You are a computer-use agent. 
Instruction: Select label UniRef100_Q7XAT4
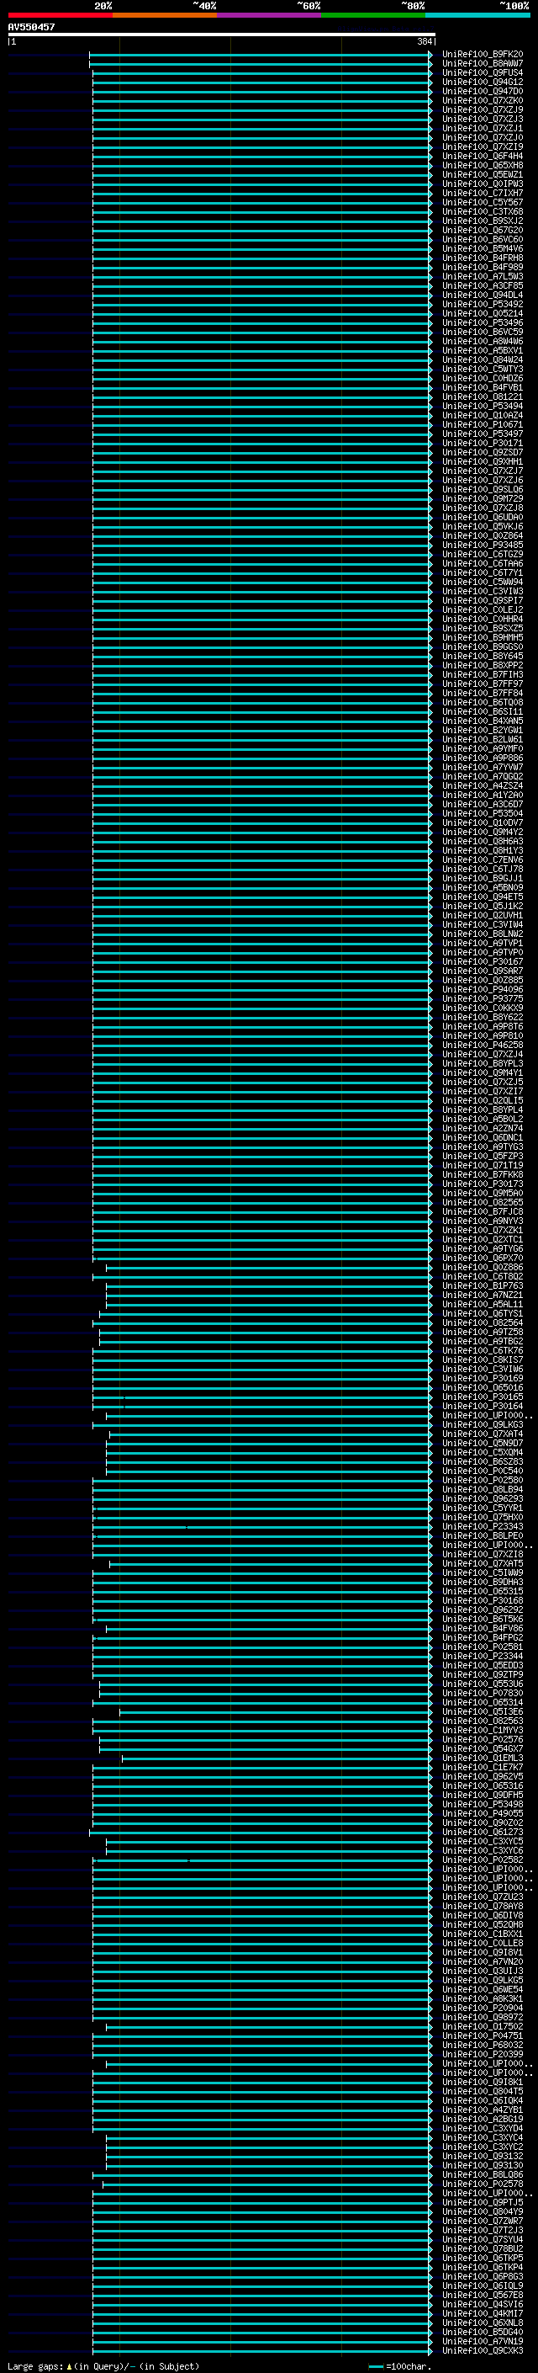[x=482, y=1434]
